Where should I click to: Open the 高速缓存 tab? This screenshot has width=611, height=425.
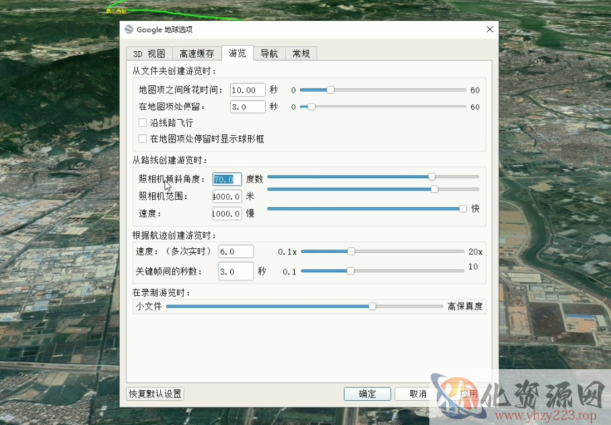coord(196,53)
